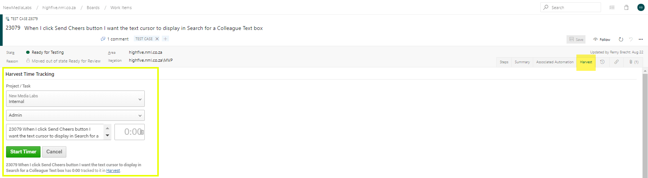This screenshot has height=178, width=648.
Task: Open the more actions ellipsis menu
Action: coord(641,39)
